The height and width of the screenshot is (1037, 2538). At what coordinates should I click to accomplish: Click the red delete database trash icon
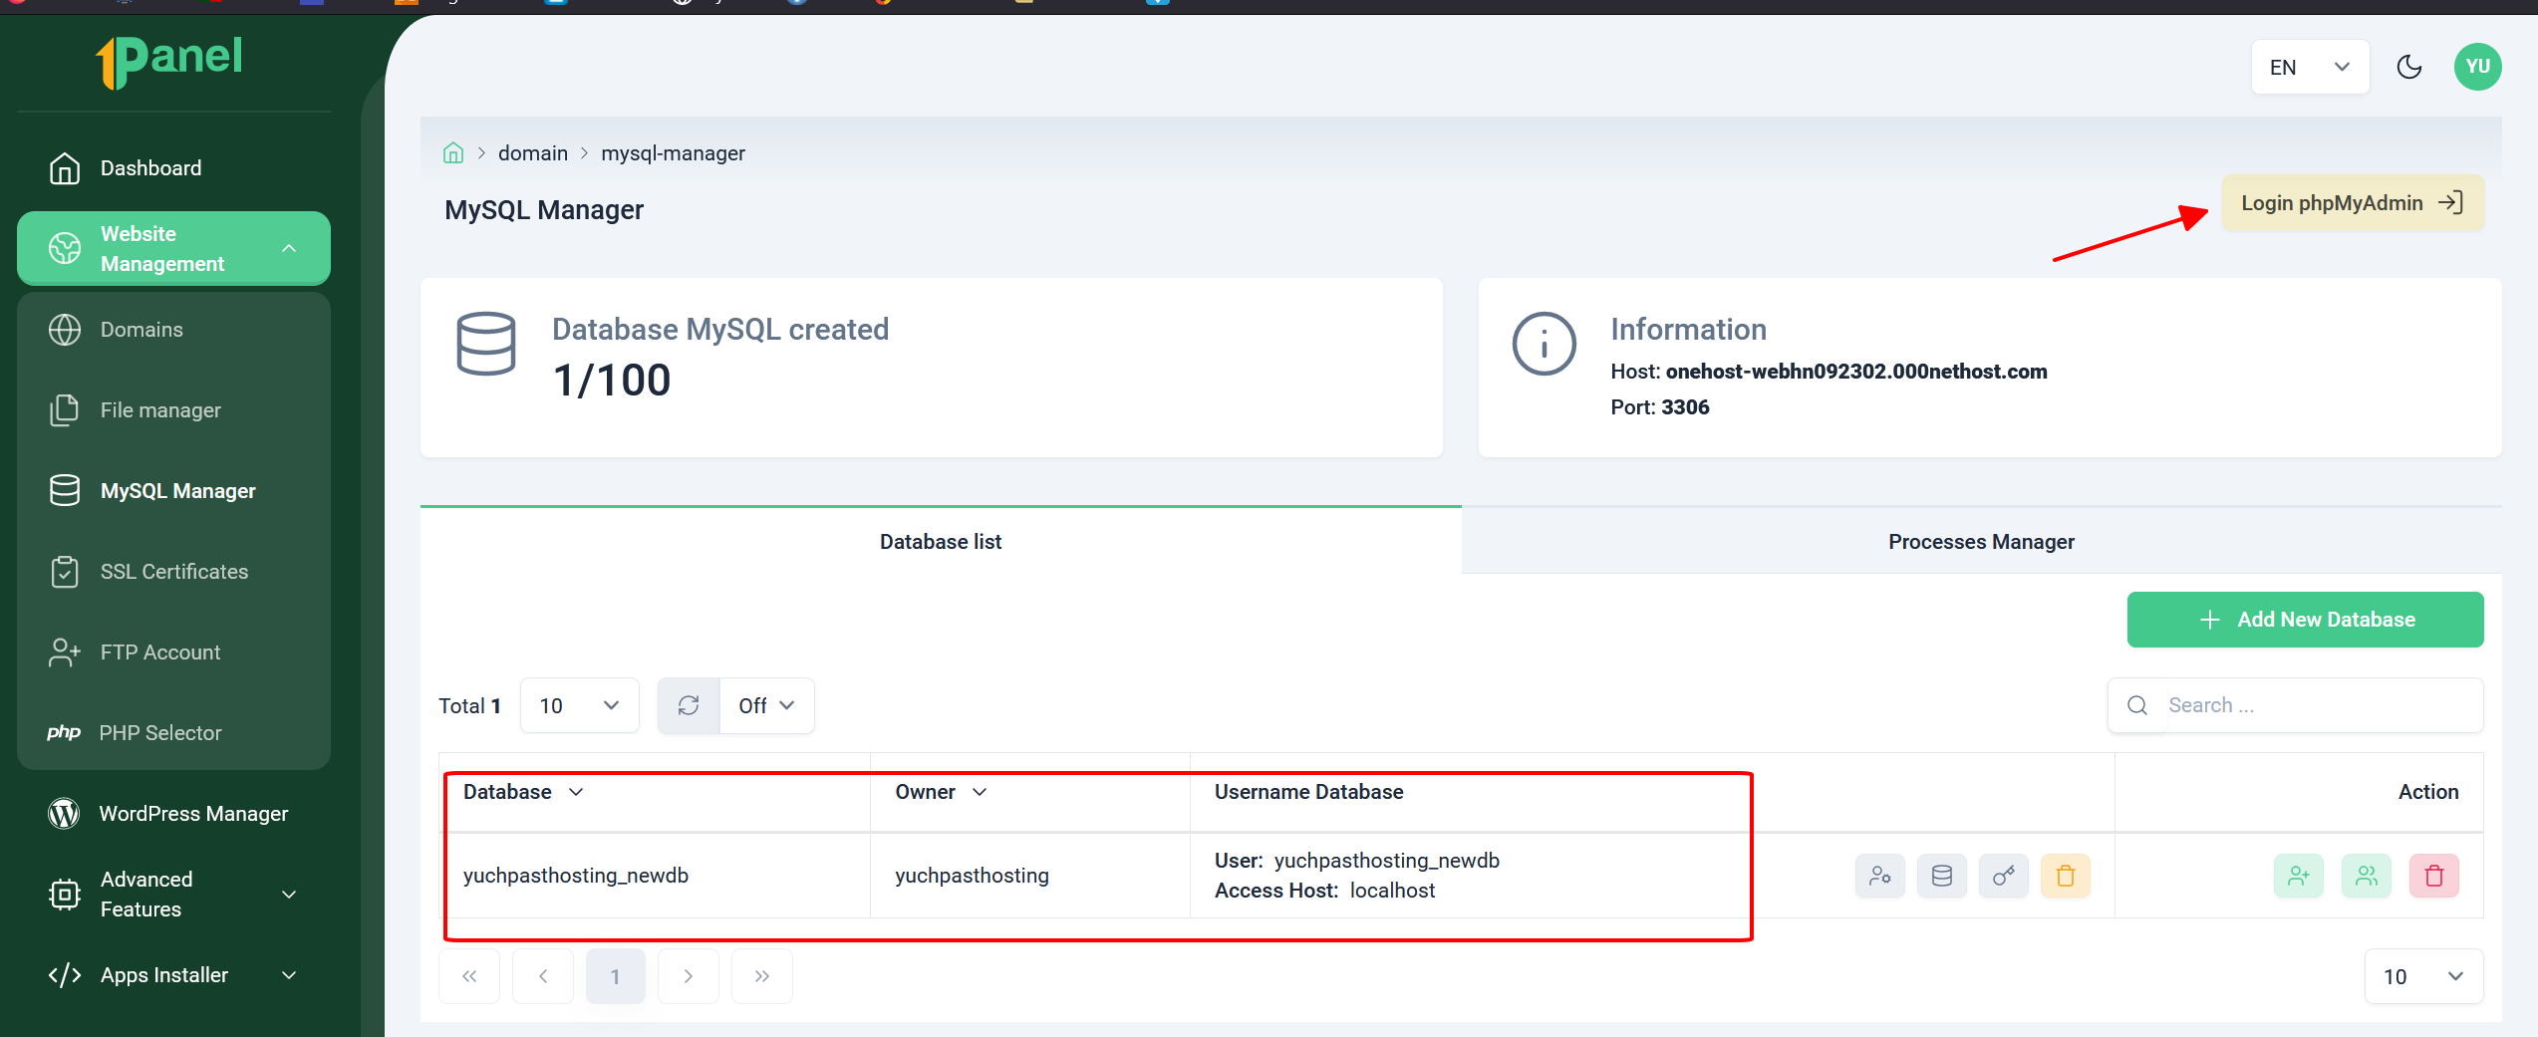(x=2433, y=876)
